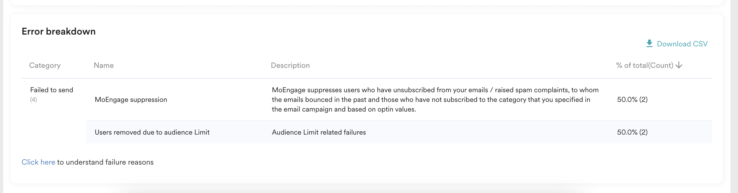This screenshot has height=193, width=738.
Task: Click 50.0% (2) in audience Limit row
Action: coord(632,132)
